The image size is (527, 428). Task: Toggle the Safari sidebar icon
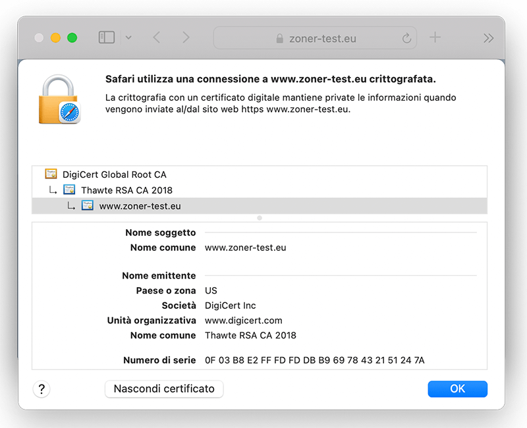107,38
